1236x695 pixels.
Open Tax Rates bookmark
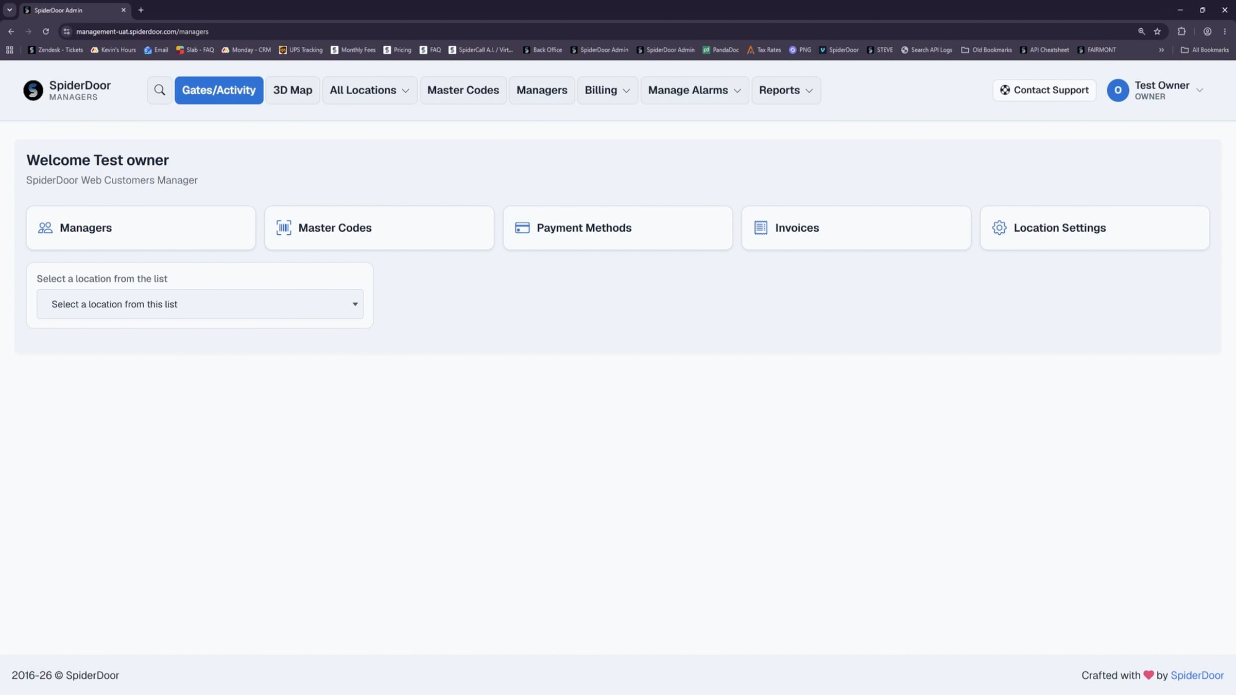pyautogui.click(x=764, y=50)
